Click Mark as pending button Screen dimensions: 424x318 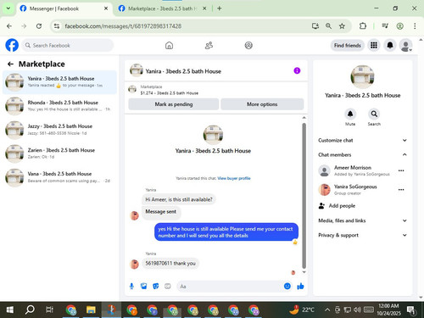(x=174, y=104)
